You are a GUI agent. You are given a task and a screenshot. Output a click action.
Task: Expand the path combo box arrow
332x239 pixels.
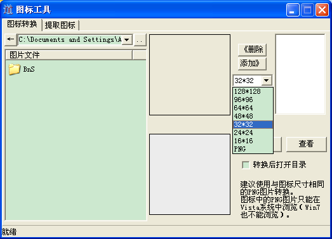point(127,39)
